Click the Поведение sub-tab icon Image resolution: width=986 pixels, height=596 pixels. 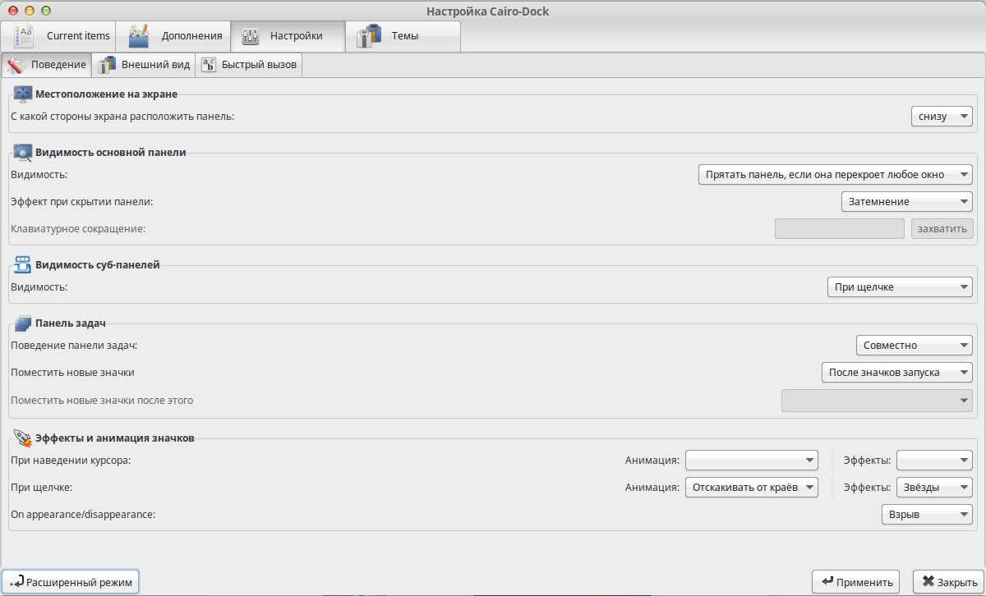[16, 65]
